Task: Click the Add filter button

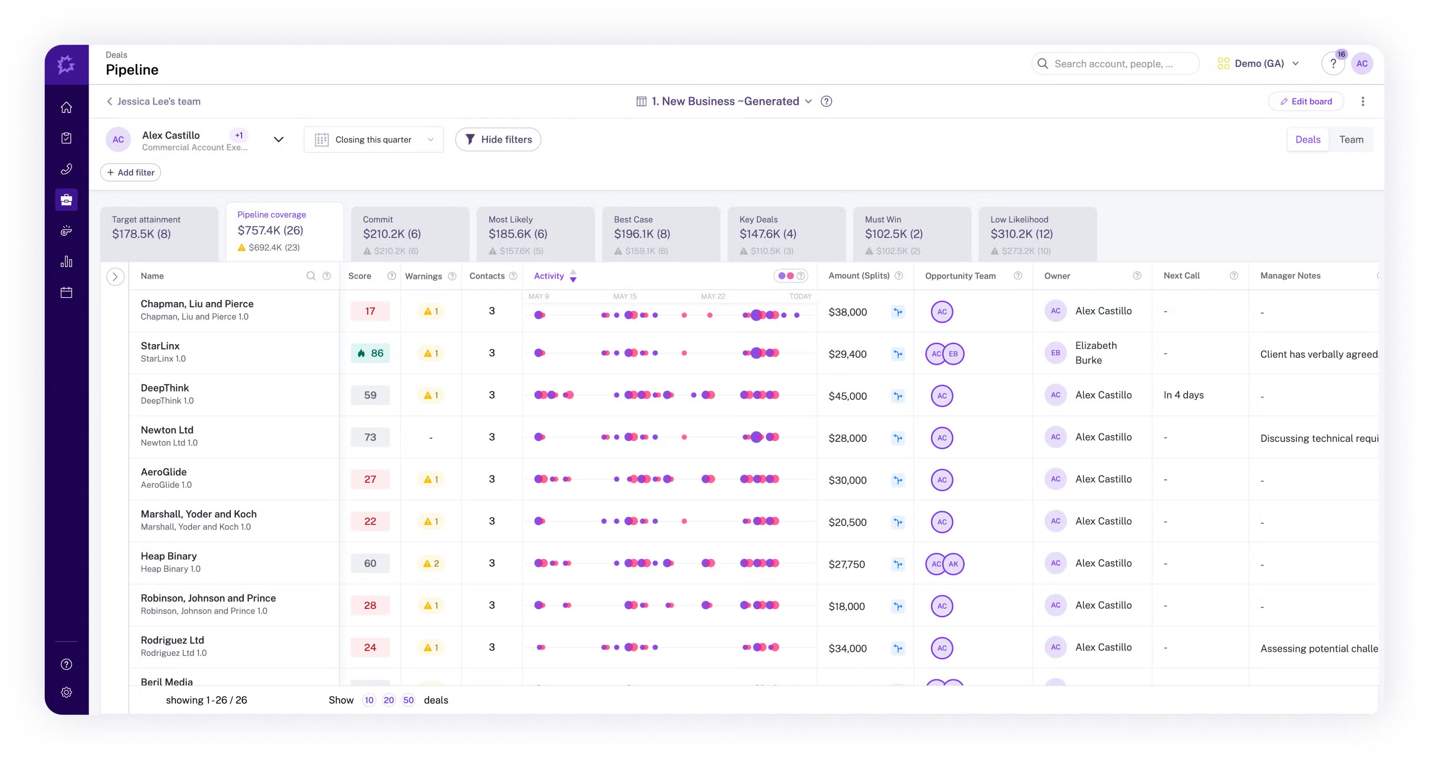Action: 130,172
